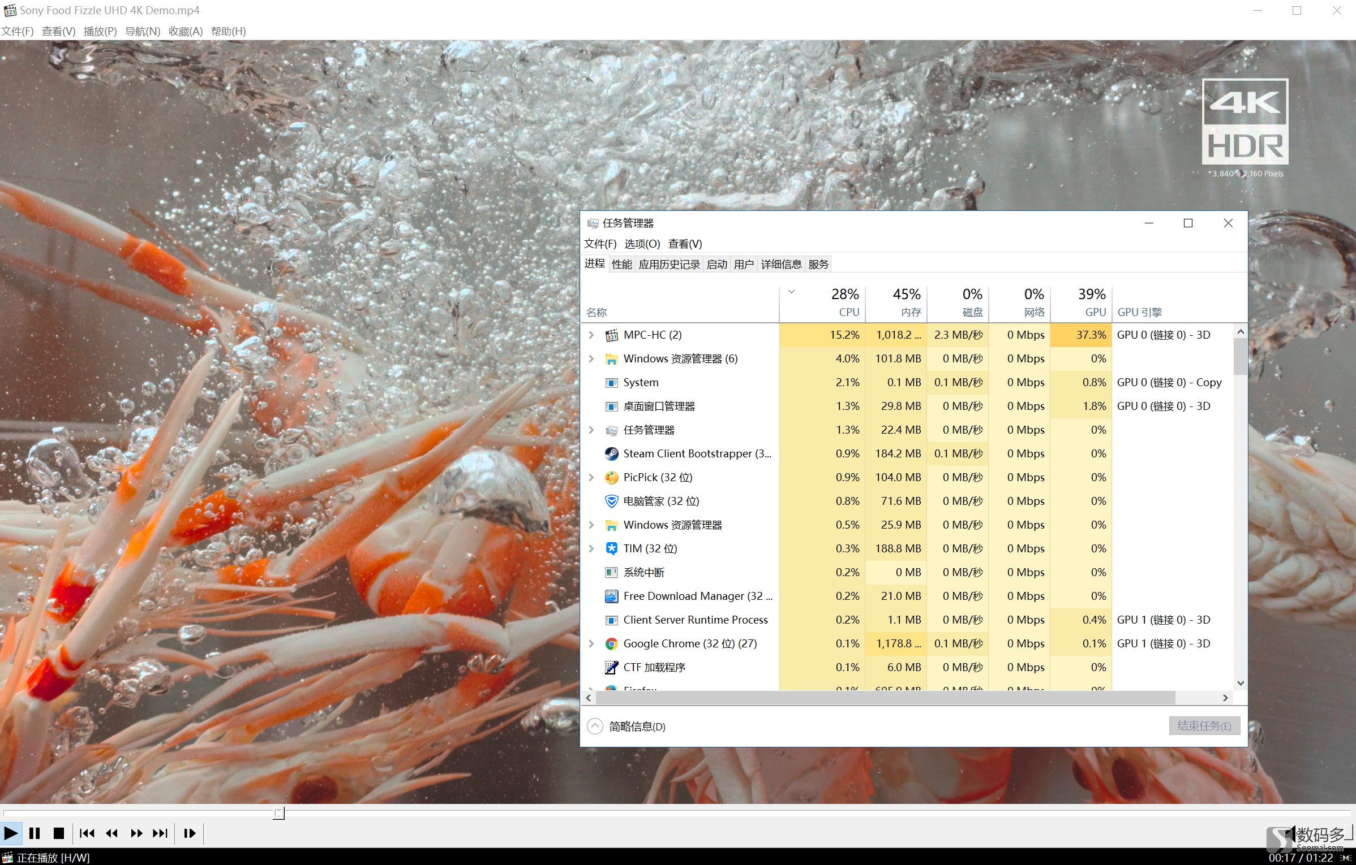Expand the PicPick (32 位) process group
The width and height of the screenshot is (1356, 865).
tap(591, 477)
